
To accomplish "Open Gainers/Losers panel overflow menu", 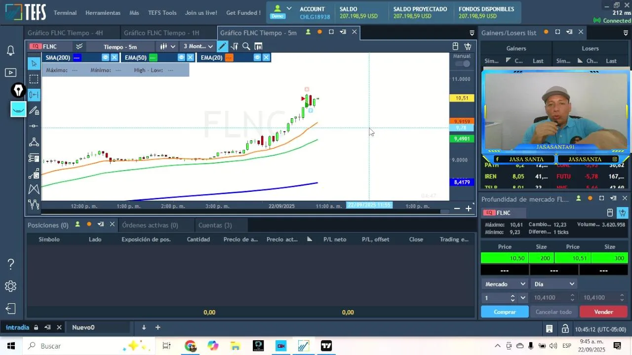I will click(626, 33).
